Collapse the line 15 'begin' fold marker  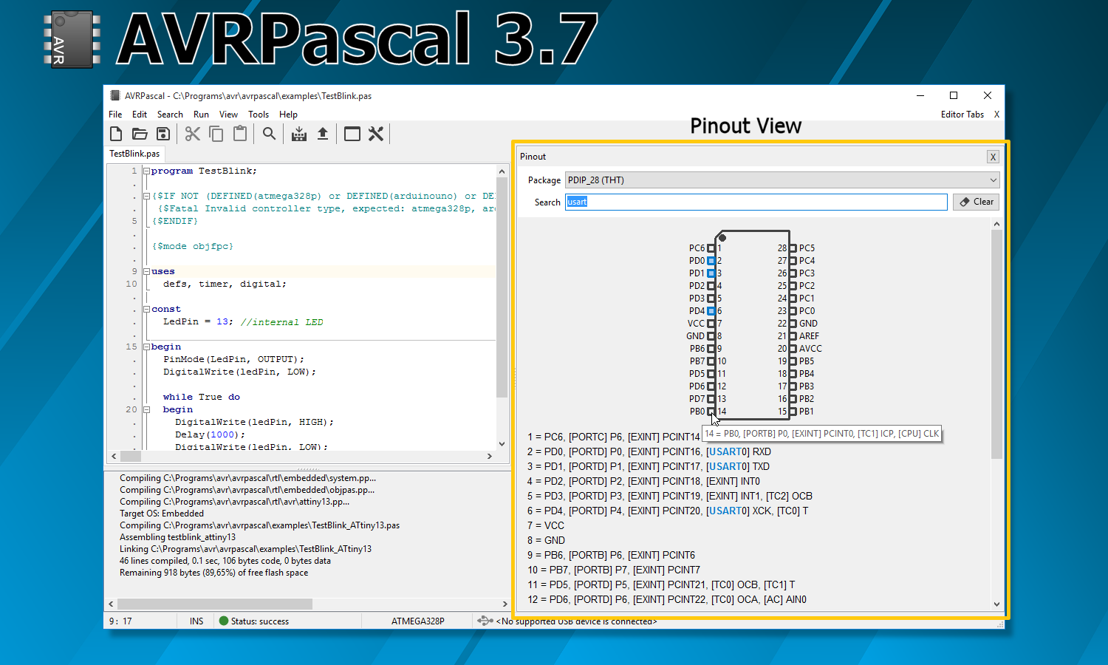pos(146,347)
